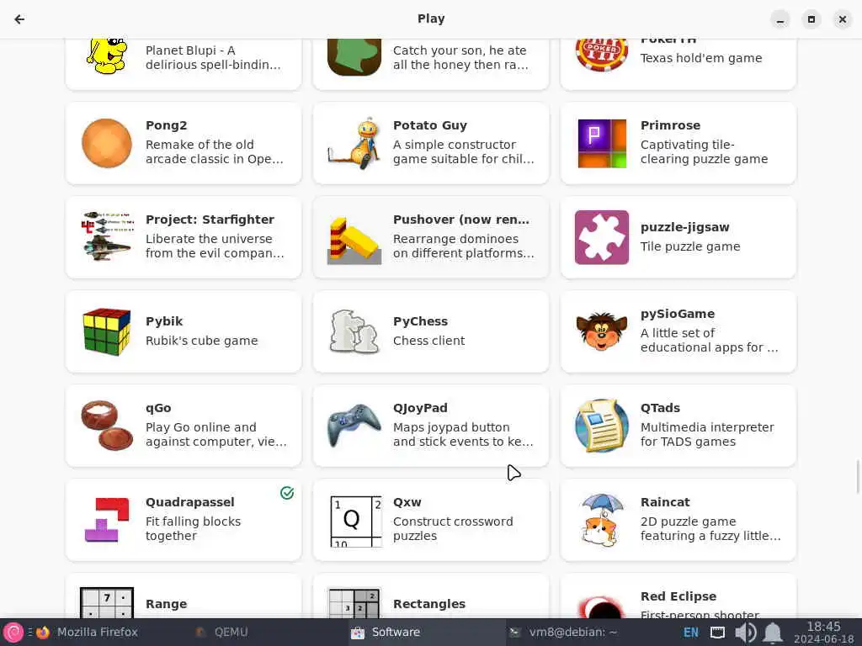Open the Quadrapassel title
Image resolution: width=862 pixels, height=646 pixels.
pos(189,502)
